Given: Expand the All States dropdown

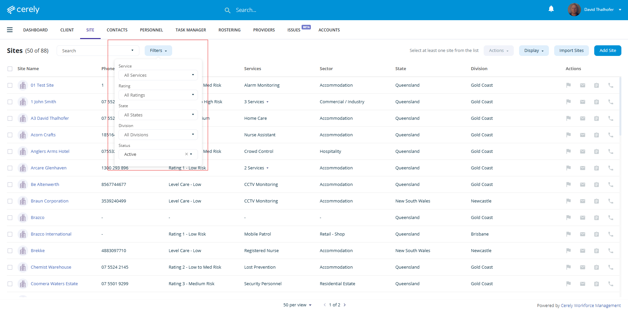Looking at the screenshot, I should [x=158, y=115].
